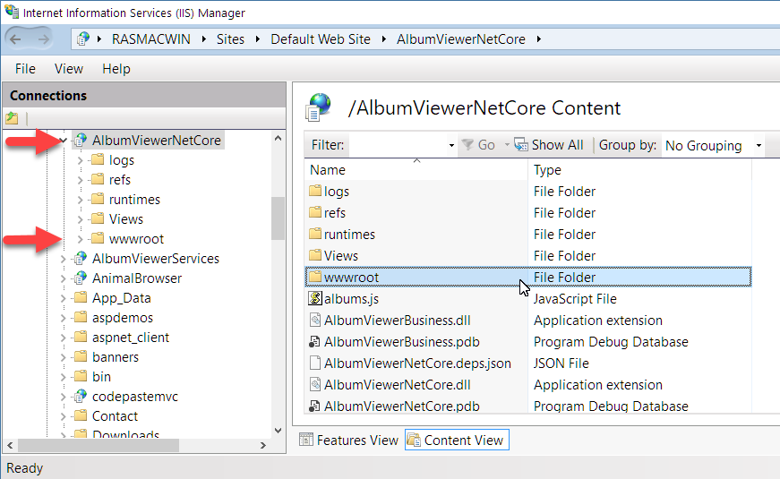Click the logs folder icon in tree
This screenshot has width=780, height=479.
coord(98,159)
